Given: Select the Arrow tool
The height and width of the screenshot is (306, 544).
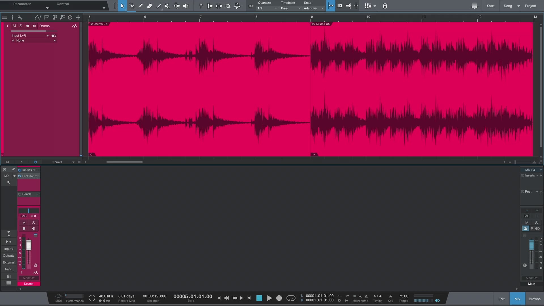Looking at the screenshot, I should pyautogui.click(x=122, y=6).
